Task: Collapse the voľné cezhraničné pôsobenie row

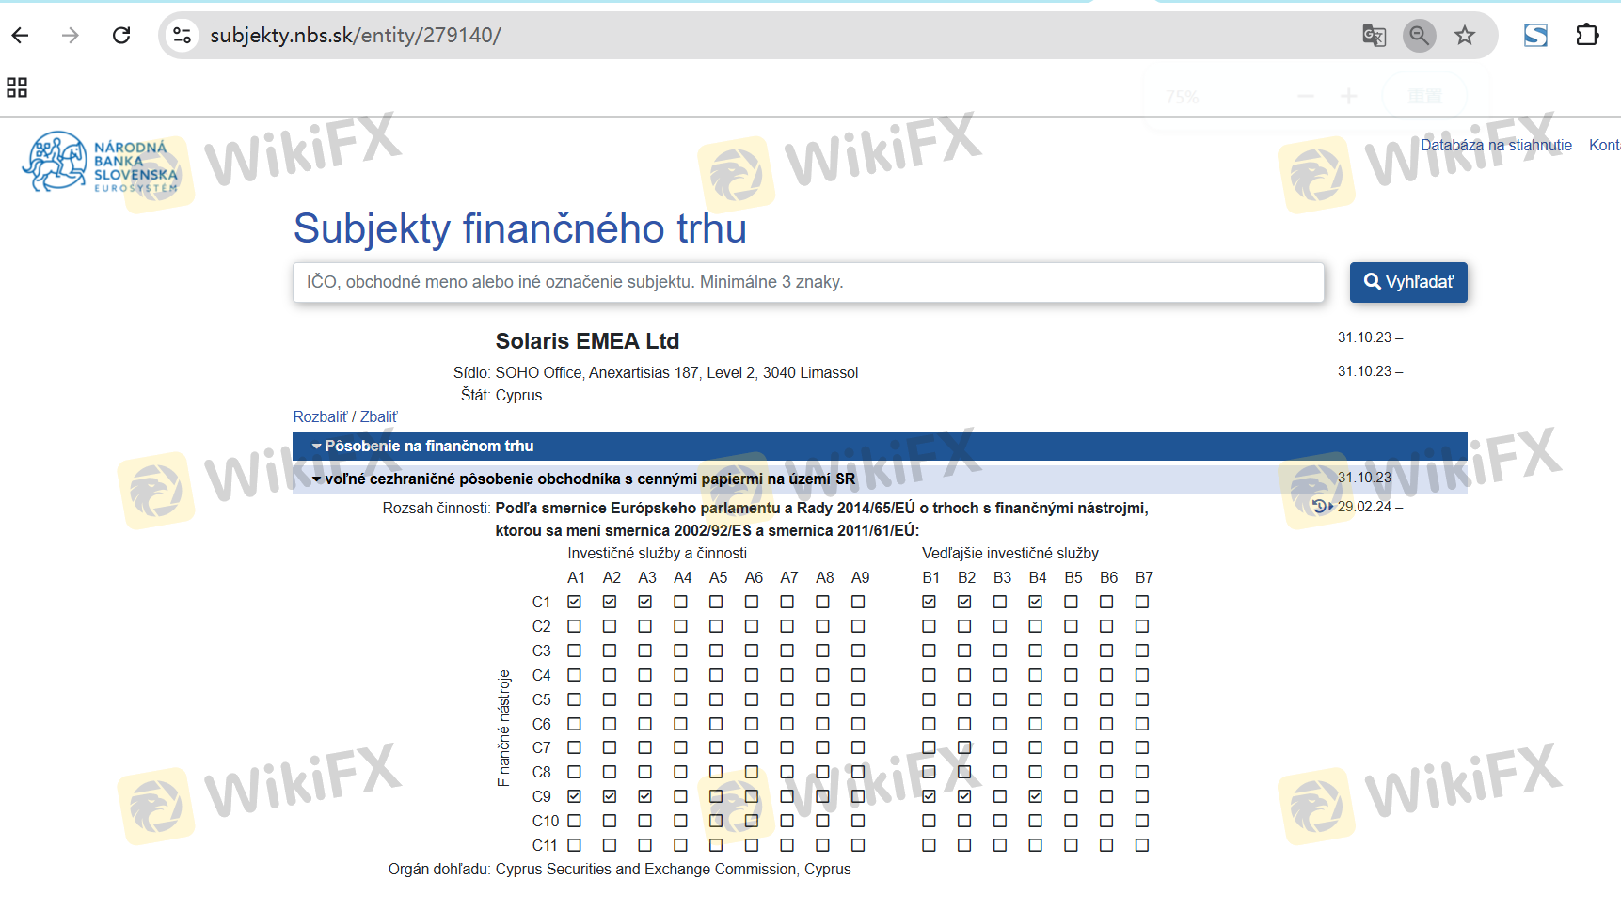Action: 589,479
